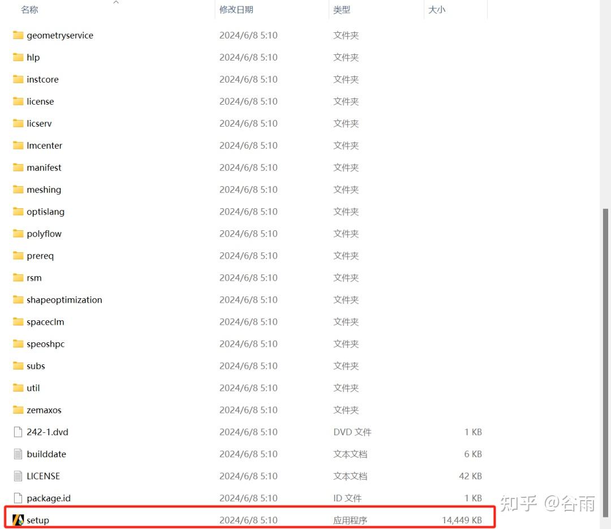Select the file name 'LICENSE'
The height and width of the screenshot is (529, 611).
pos(43,476)
